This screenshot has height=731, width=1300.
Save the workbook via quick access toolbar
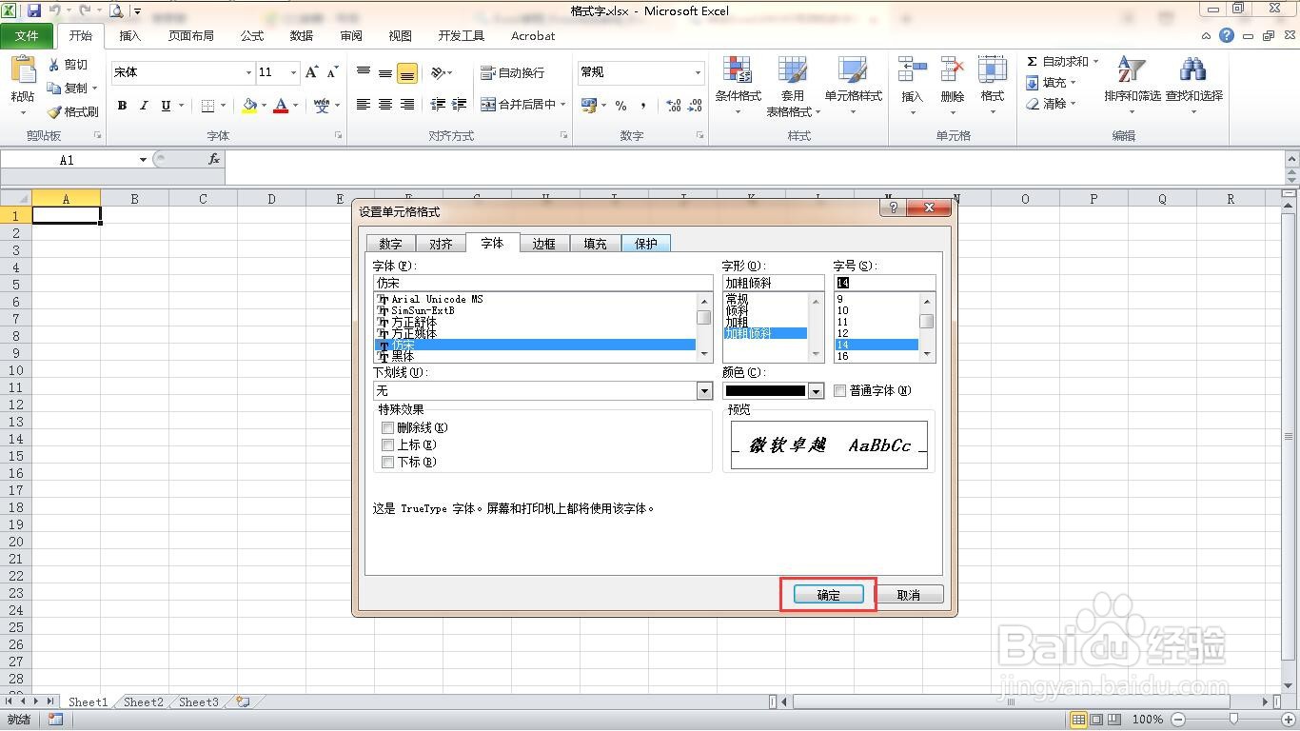click(x=34, y=11)
